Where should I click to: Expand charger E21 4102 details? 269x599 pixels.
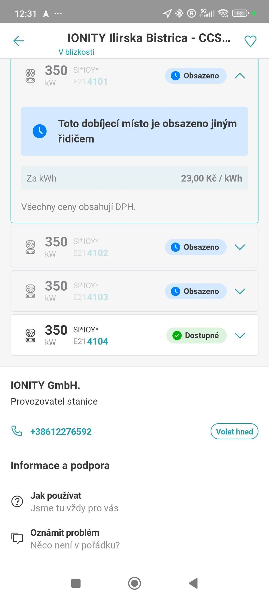coord(240,247)
